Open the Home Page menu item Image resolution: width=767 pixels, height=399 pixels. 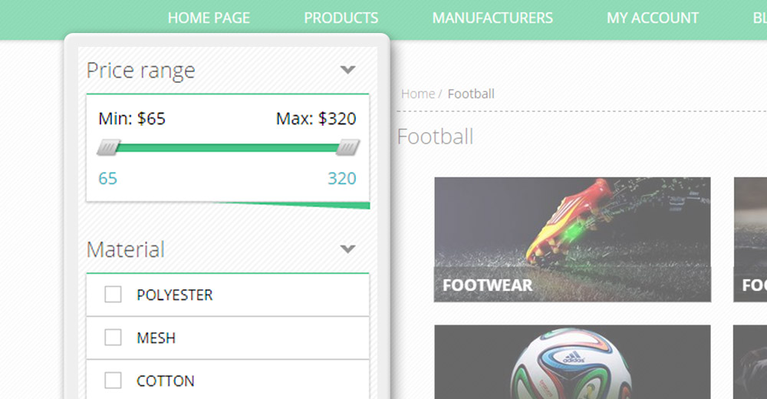[209, 18]
